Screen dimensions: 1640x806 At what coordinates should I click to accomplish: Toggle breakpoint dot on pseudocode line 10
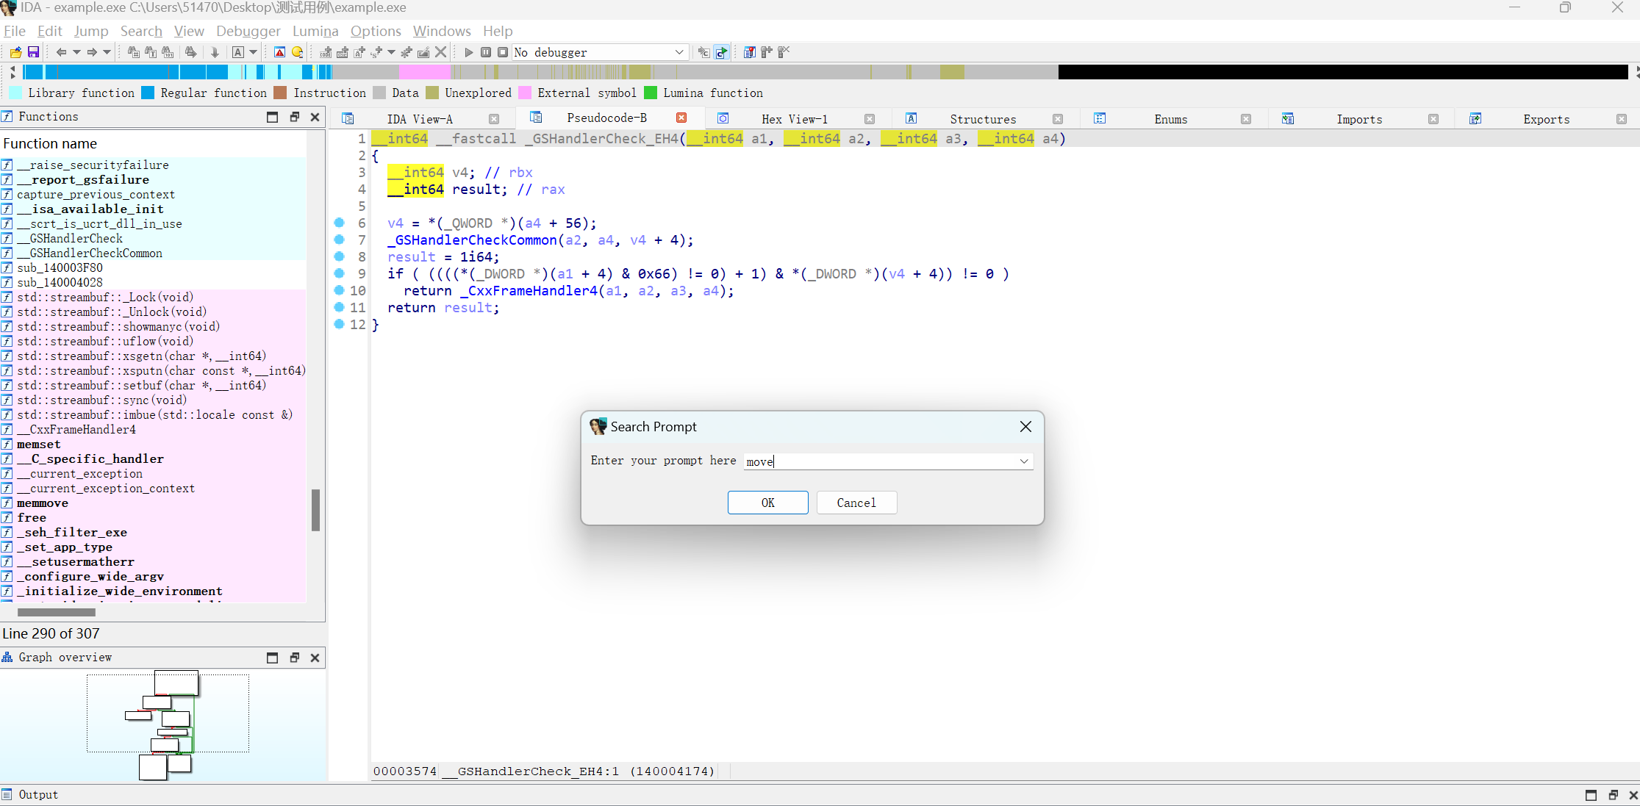click(x=339, y=290)
